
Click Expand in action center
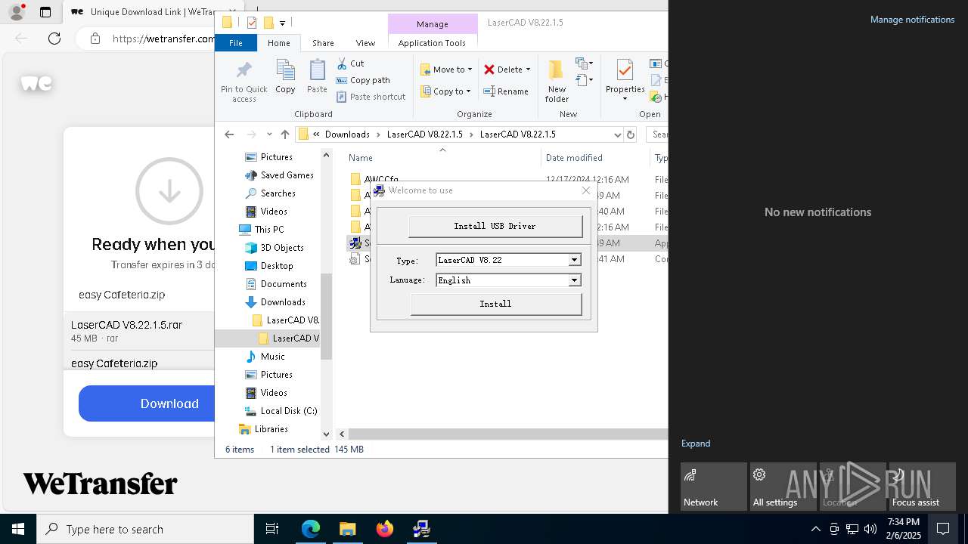coord(696,444)
